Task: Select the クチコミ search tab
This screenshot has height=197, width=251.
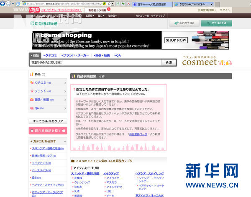Action: click(x=50, y=55)
